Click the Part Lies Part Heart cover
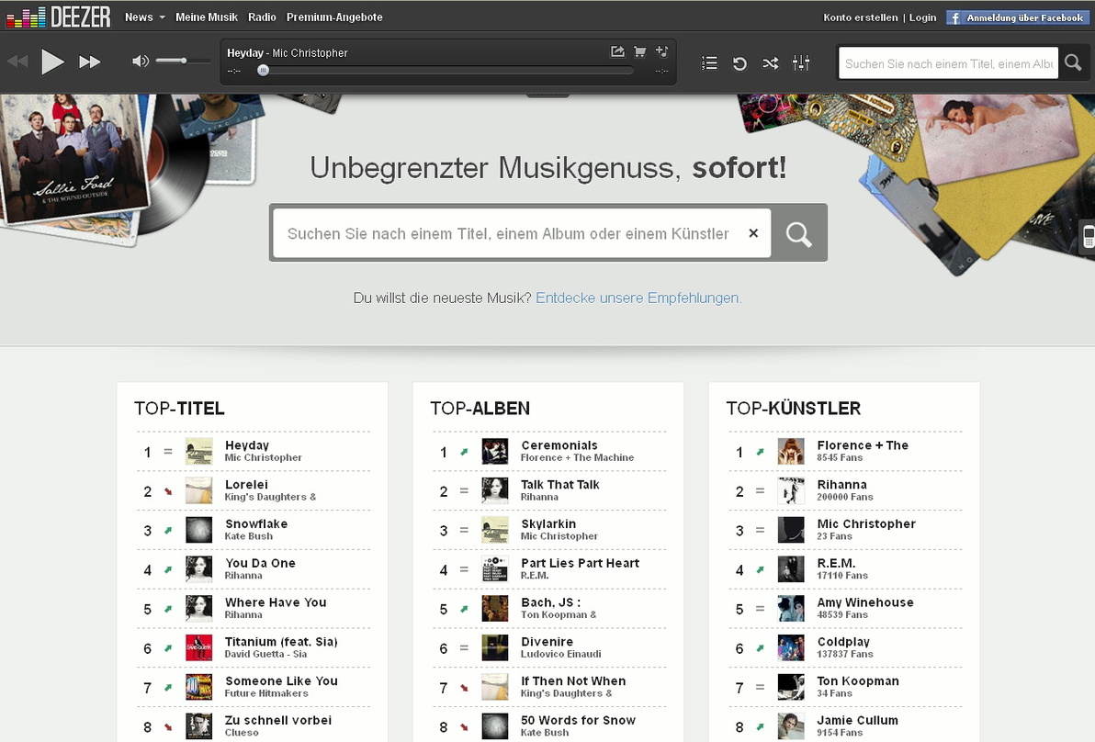1095x742 pixels. coord(494,568)
